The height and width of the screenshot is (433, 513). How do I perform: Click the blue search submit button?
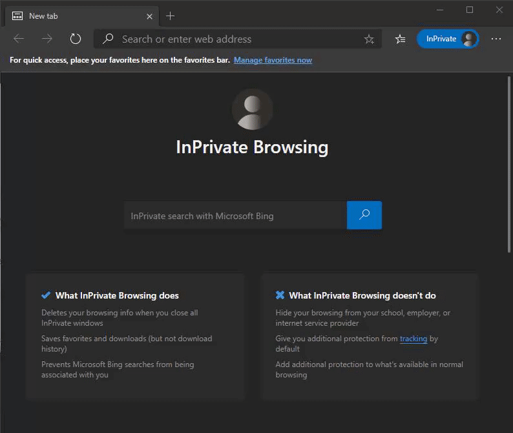click(x=364, y=215)
